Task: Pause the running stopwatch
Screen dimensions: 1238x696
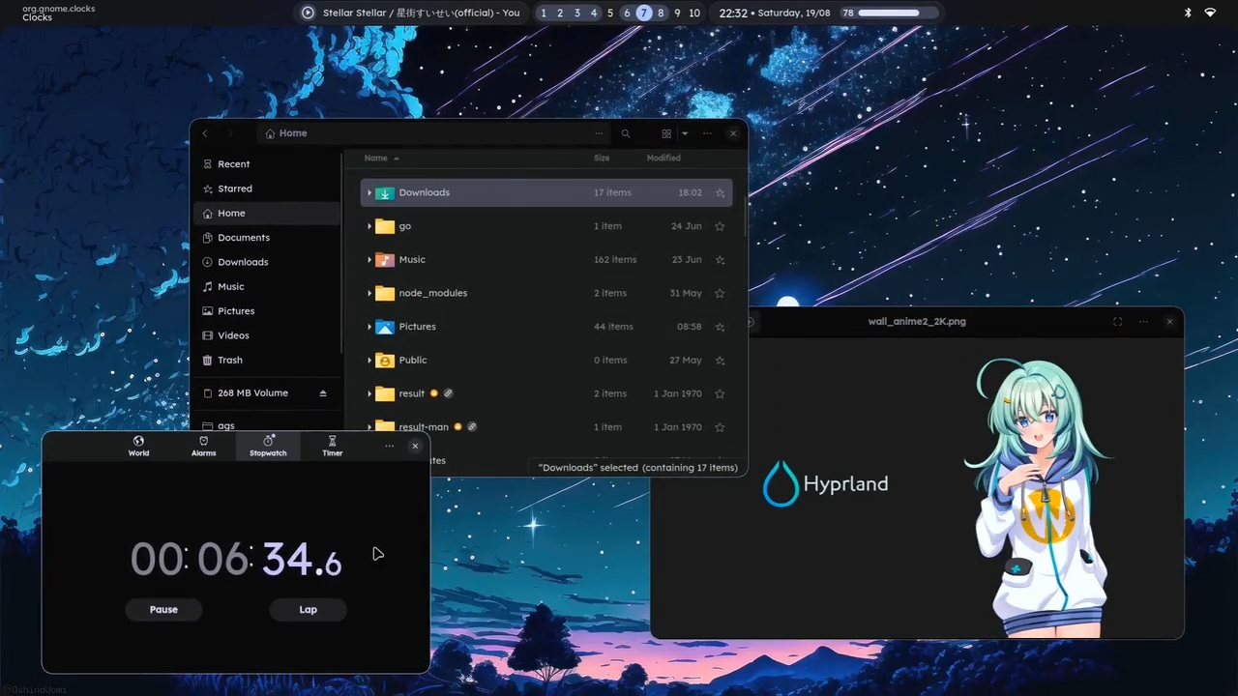Action: pyautogui.click(x=163, y=610)
